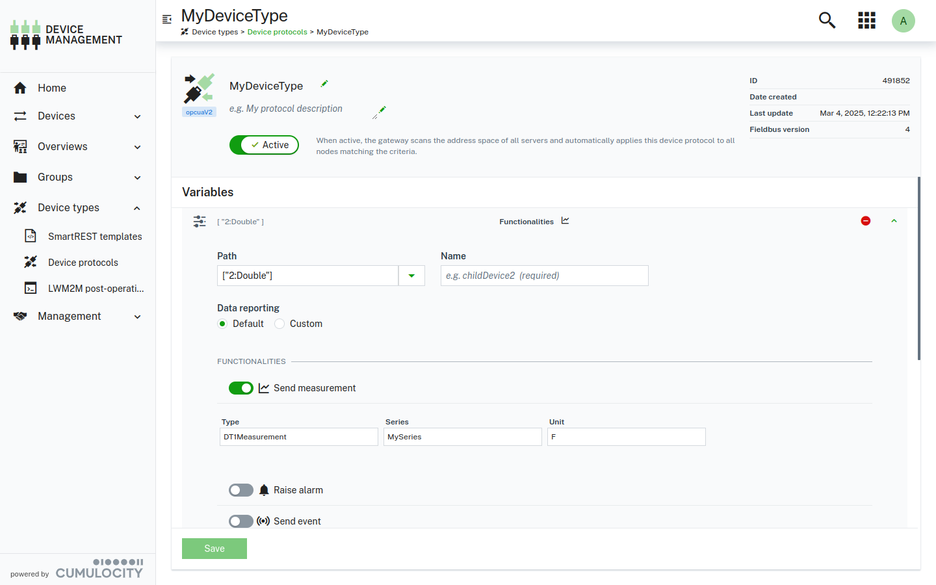Image resolution: width=936 pixels, height=585 pixels.
Task: Follow Device protocols breadcrumb link
Action: coord(277,32)
